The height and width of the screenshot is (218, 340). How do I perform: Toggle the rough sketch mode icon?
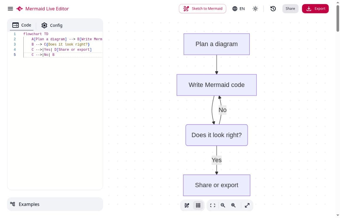[x=187, y=205]
